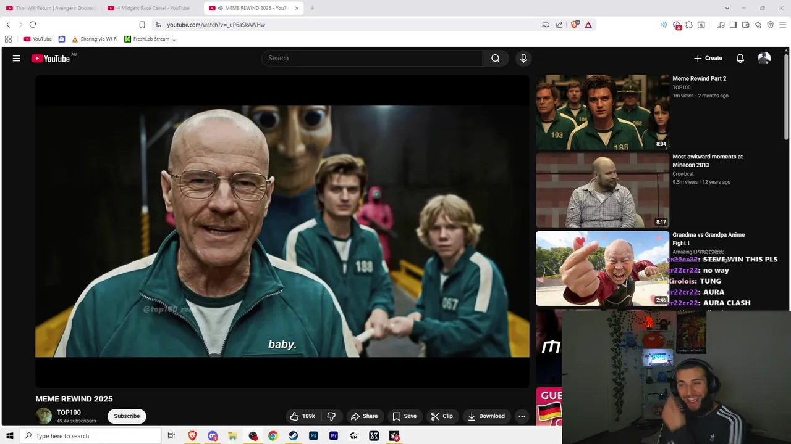Open a new browser tab

tap(312, 8)
